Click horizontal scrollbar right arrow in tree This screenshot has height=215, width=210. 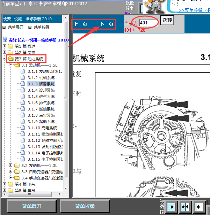click(x=59, y=194)
